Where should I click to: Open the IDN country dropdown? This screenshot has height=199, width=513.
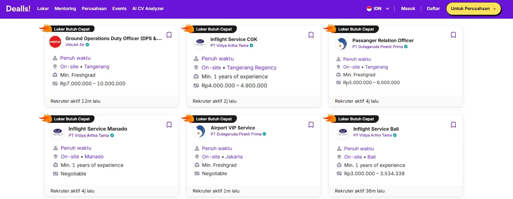(378, 9)
